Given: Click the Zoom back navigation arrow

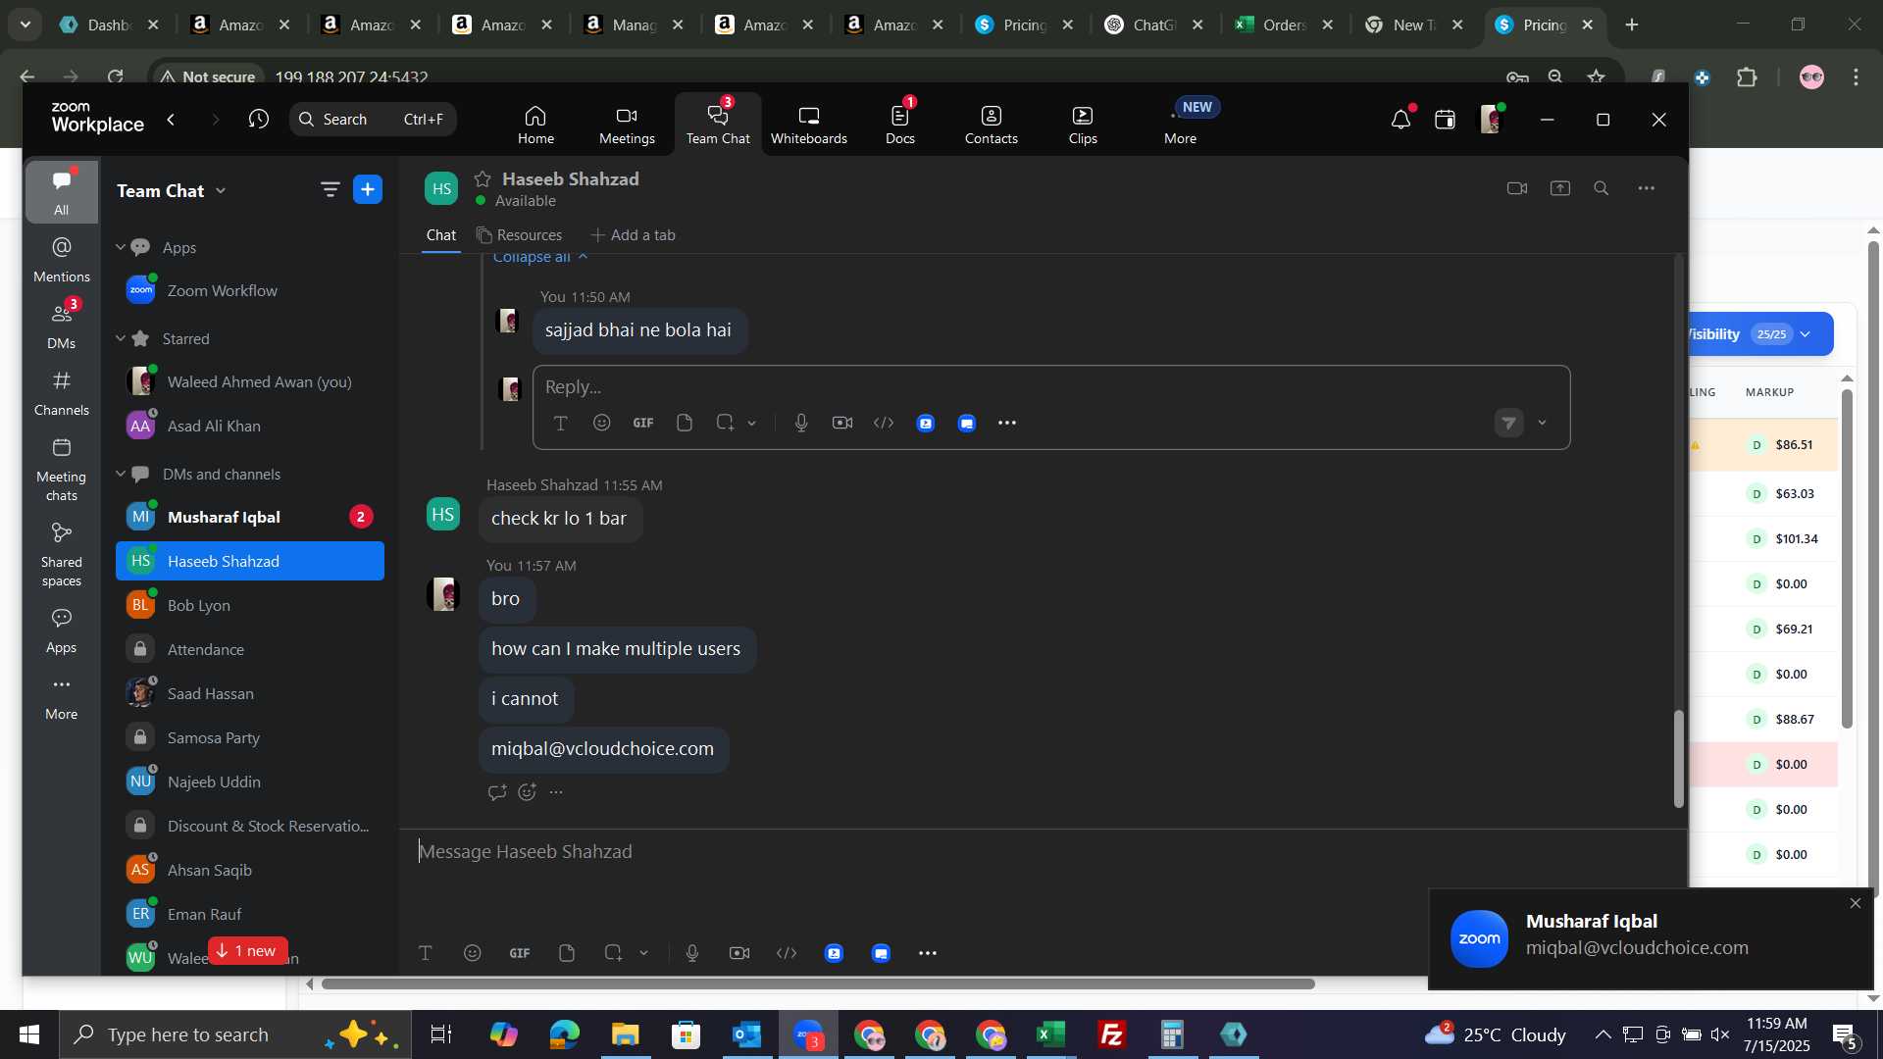Looking at the screenshot, I should [x=172, y=120].
